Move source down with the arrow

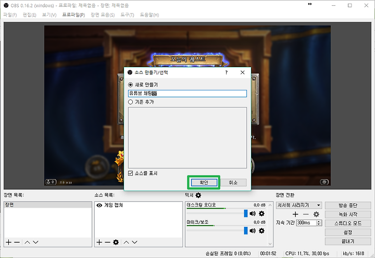tap(135, 242)
